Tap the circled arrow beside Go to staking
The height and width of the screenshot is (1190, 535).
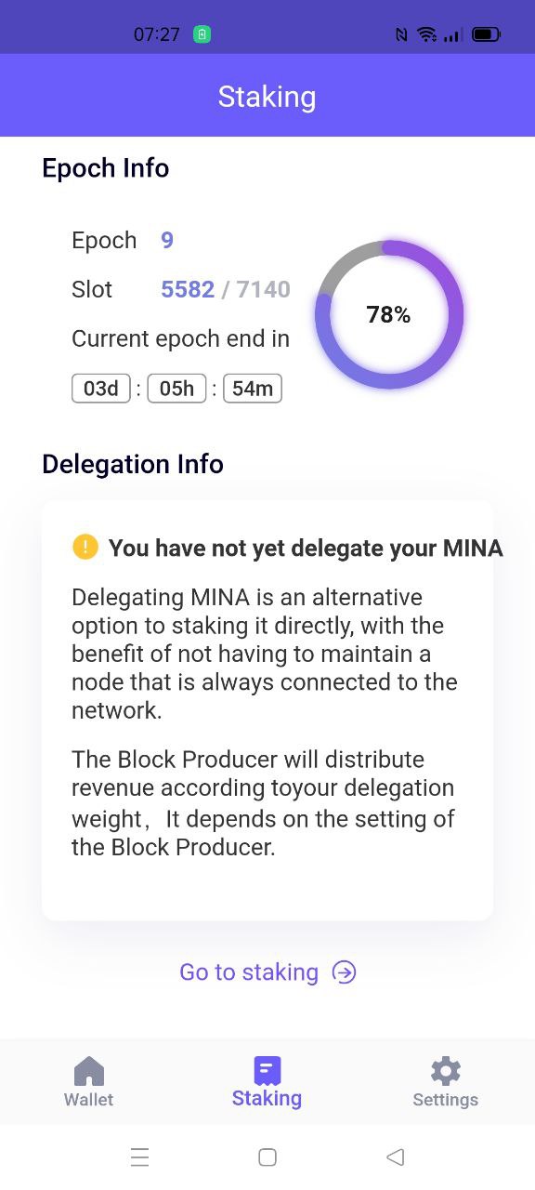pyautogui.click(x=345, y=972)
